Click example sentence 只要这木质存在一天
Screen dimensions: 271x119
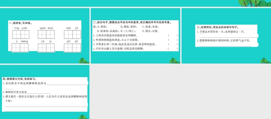pos(221,32)
